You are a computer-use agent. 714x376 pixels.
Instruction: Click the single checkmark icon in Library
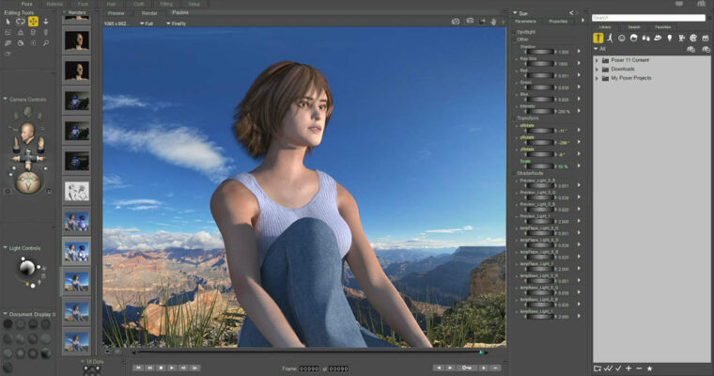click(x=618, y=368)
